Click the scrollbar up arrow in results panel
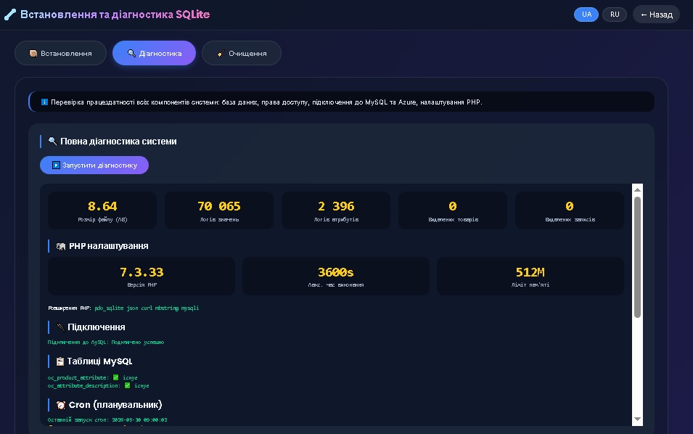Screen dimensions: 693x434 637,189
